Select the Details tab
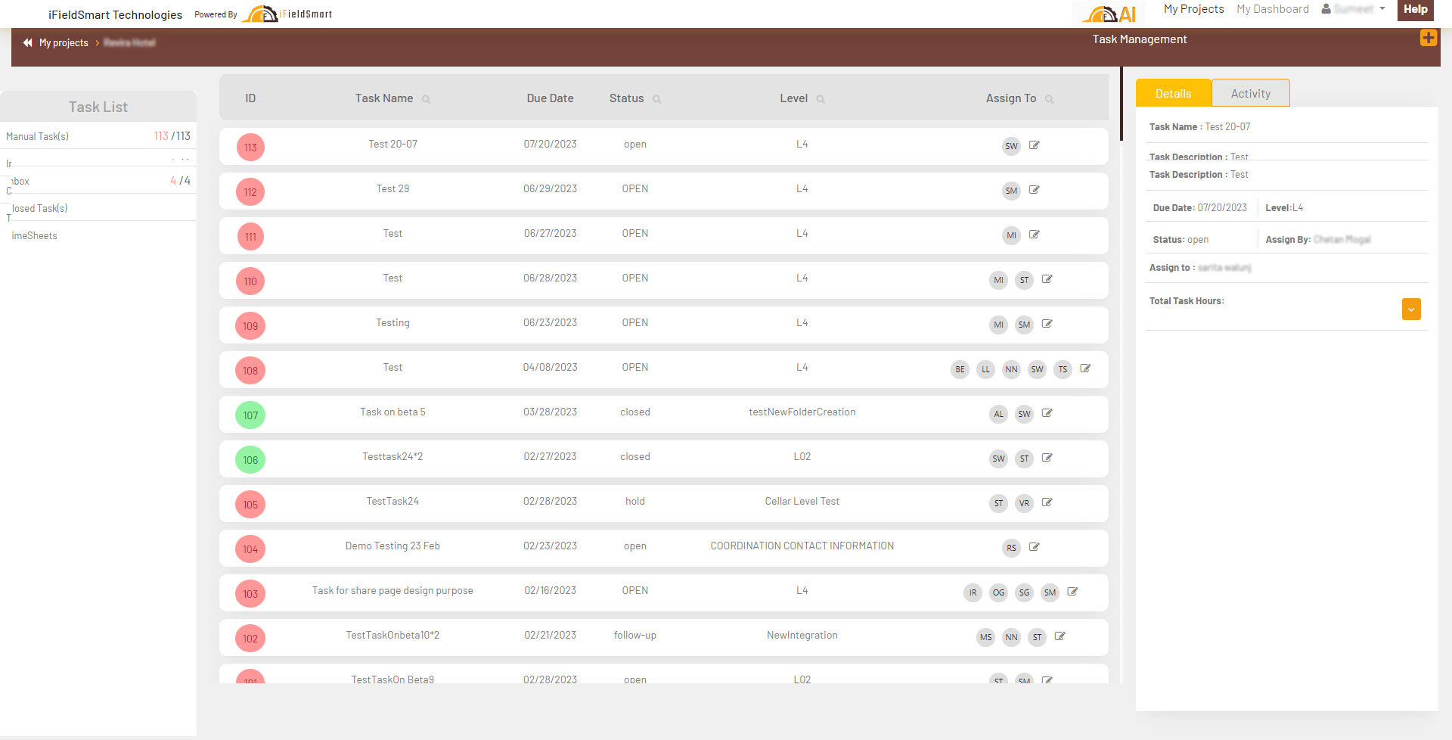The height and width of the screenshot is (740, 1452). point(1173,93)
